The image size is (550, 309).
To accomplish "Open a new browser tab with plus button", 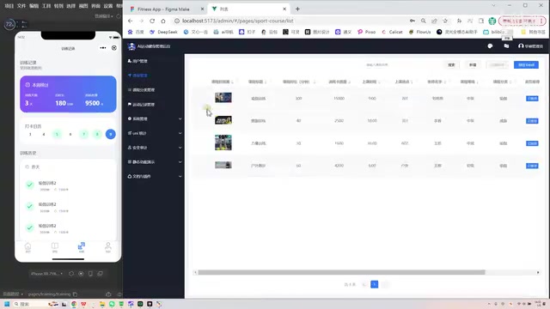I will click(x=297, y=9).
